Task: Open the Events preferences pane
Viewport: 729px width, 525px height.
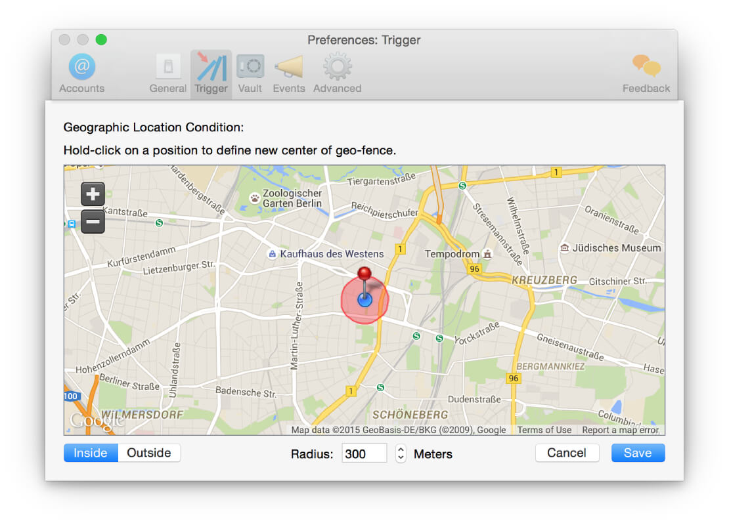Action: [289, 73]
